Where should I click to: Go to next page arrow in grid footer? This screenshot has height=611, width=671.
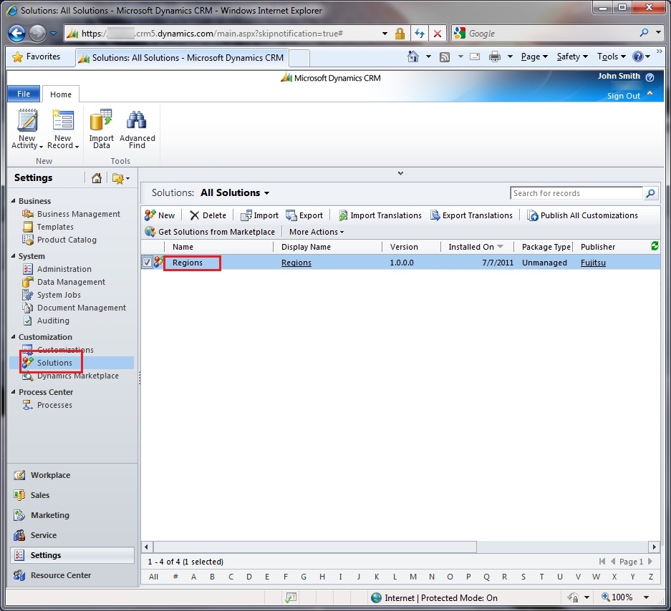click(650, 561)
